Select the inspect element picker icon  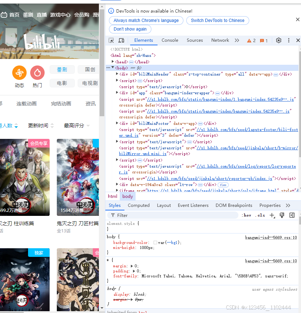[111, 40]
